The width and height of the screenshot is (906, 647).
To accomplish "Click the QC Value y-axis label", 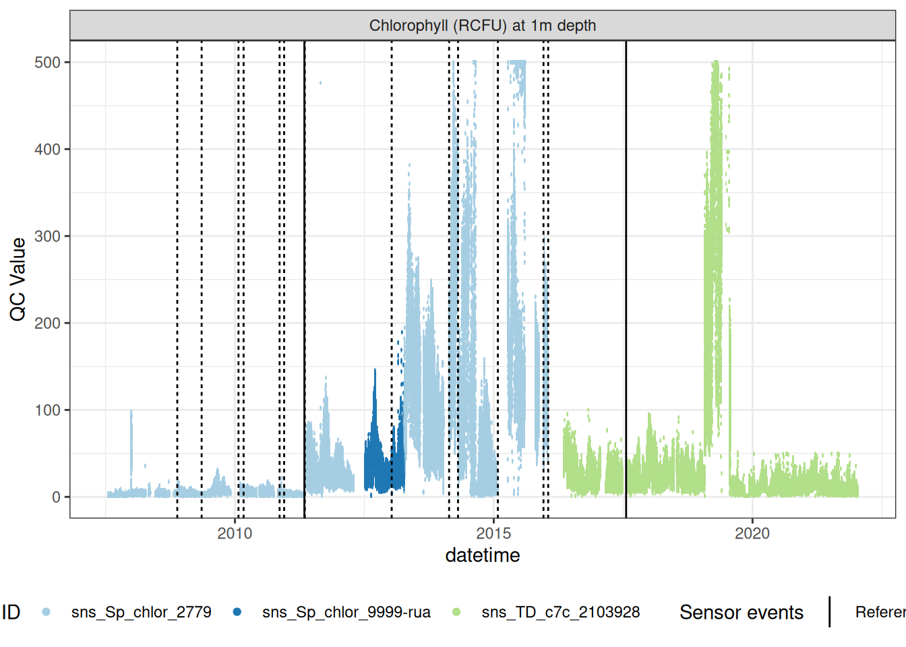I will coord(18,279).
